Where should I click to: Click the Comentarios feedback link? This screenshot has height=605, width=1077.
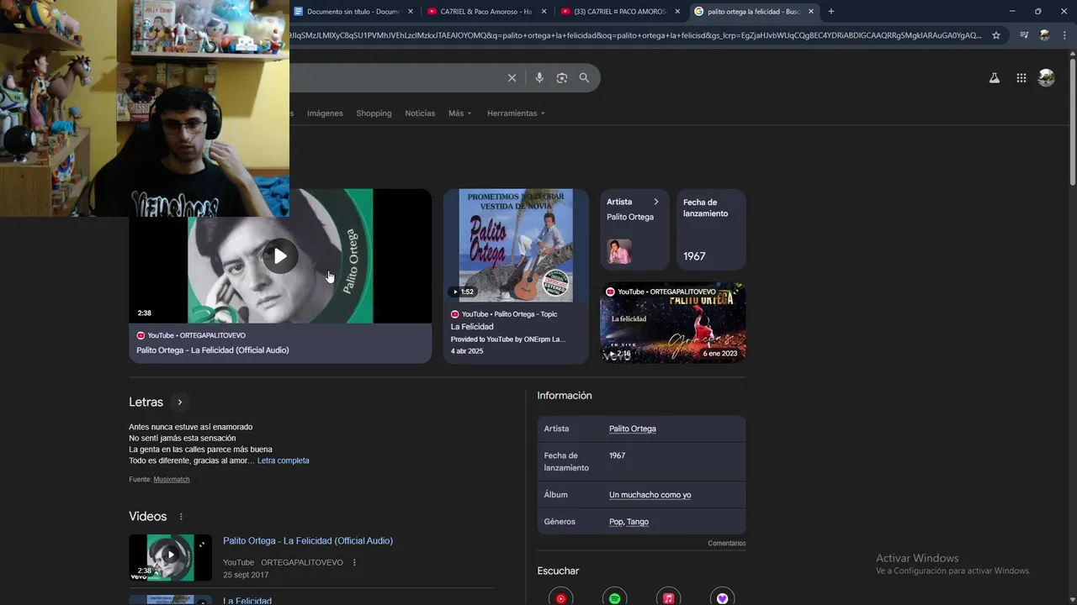point(727,544)
